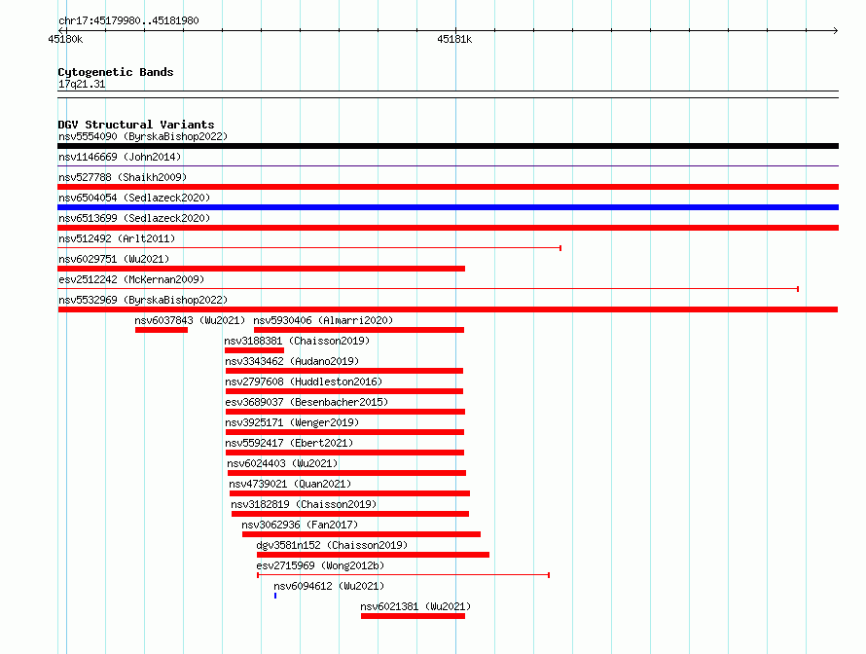Click the 17q21.31 band label
Image resolution: width=866 pixels, height=654 pixels.
tap(82, 84)
